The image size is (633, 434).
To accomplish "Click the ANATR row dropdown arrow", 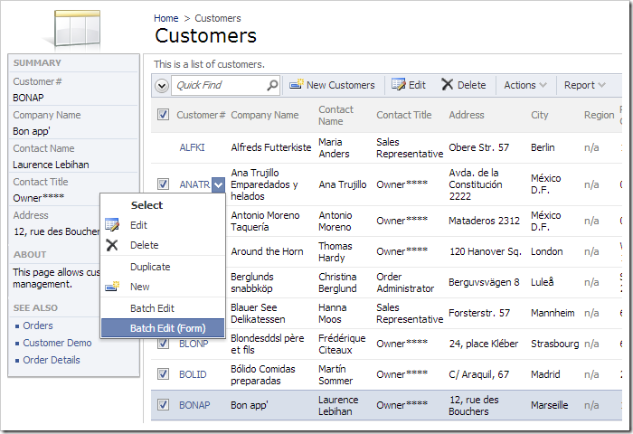I will click(x=218, y=184).
